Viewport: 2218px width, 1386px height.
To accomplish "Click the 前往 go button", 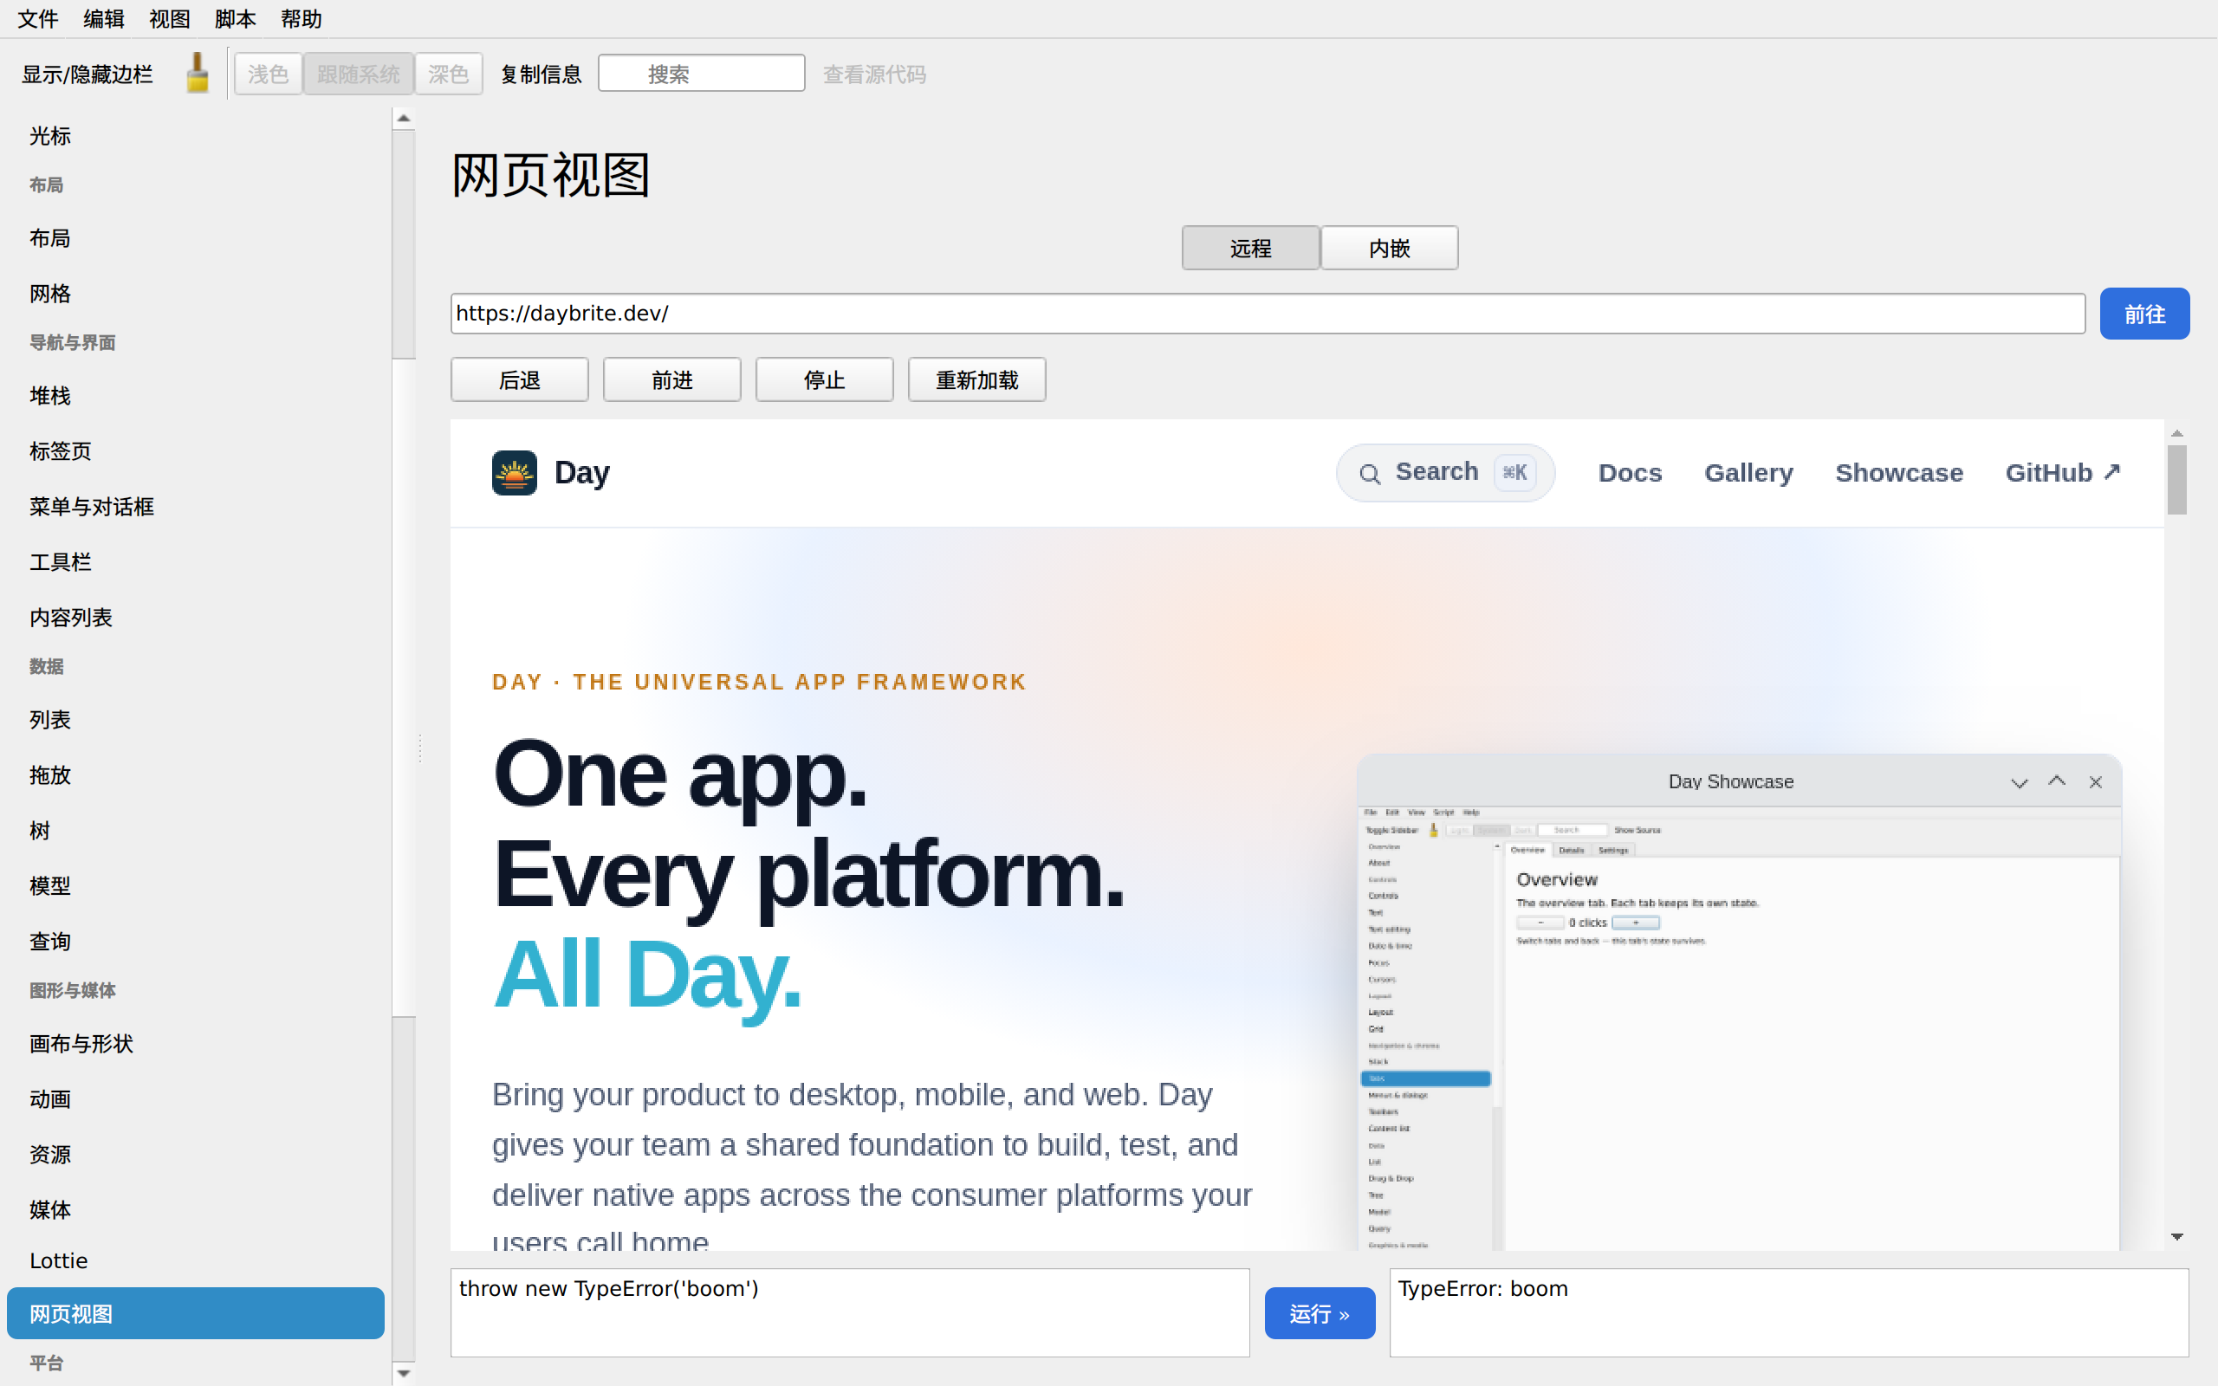I will 2144,314.
